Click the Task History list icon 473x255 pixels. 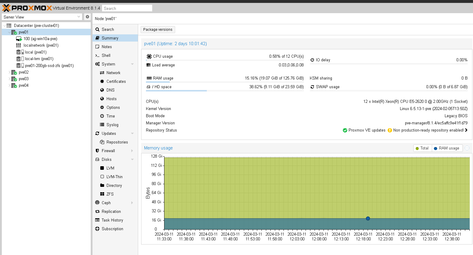(x=97, y=220)
